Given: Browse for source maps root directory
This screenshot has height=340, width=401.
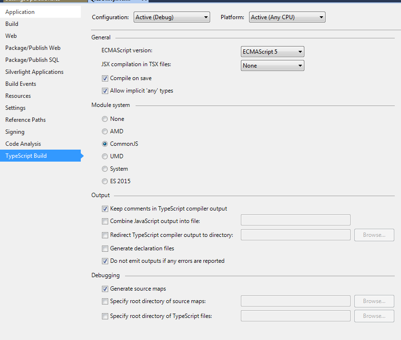Looking at the screenshot, I should click(x=374, y=301).
